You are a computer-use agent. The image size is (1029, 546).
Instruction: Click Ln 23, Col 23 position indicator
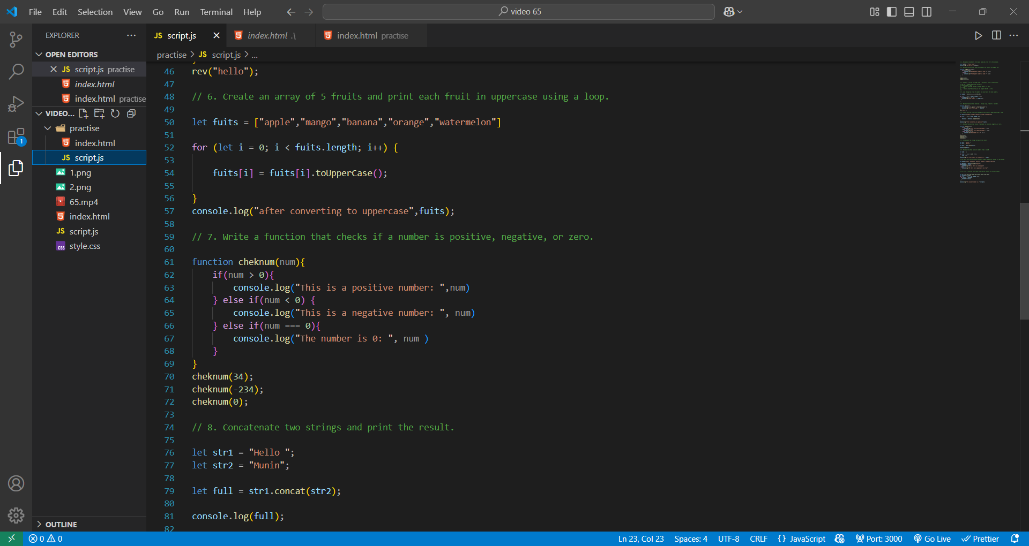tap(641, 539)
